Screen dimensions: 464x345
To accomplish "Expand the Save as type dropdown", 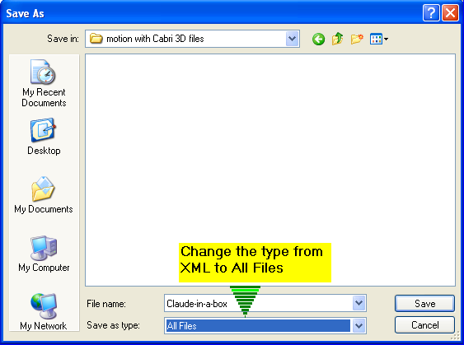I will pos(359,326).
